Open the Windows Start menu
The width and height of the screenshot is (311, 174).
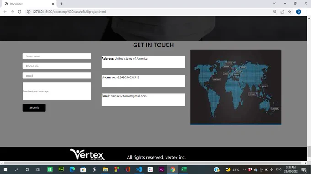(5, 169)
